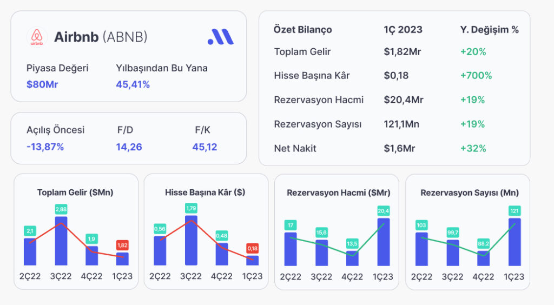Click the Rezervasyon Sayısı (Mn) chart title
The width and height of the screenshot is (554, 305).
(470, 193)
